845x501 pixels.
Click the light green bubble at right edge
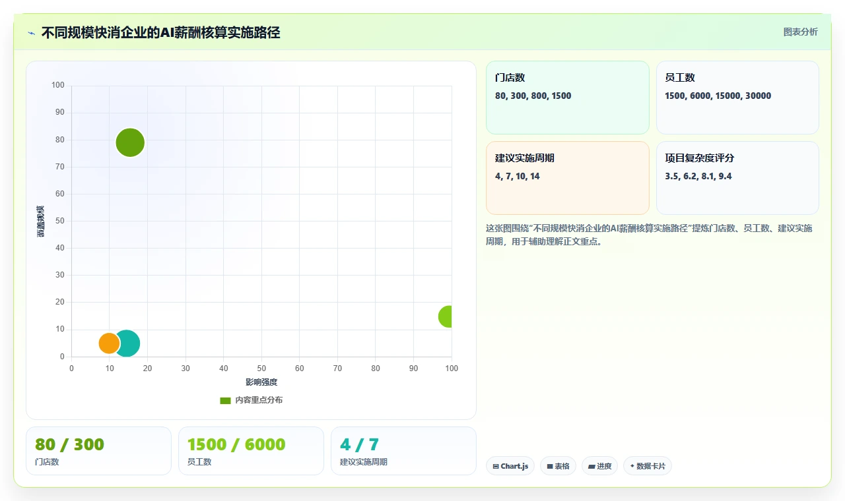pyautogui.click(x=446, y=316)
